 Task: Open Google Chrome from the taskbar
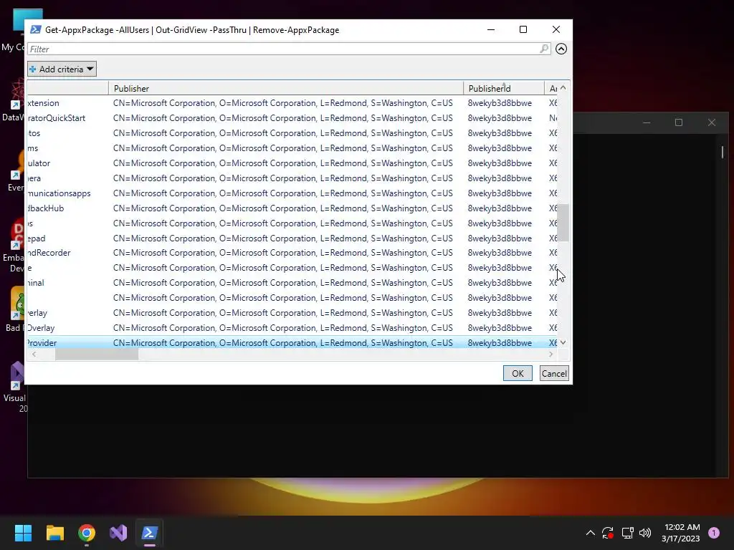[x=87, y=533]
